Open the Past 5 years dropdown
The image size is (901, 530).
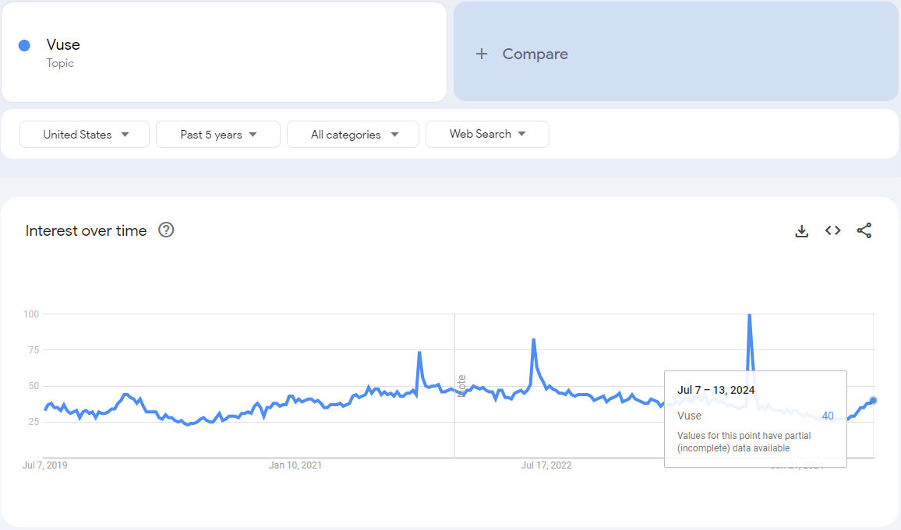pos(217,134)
